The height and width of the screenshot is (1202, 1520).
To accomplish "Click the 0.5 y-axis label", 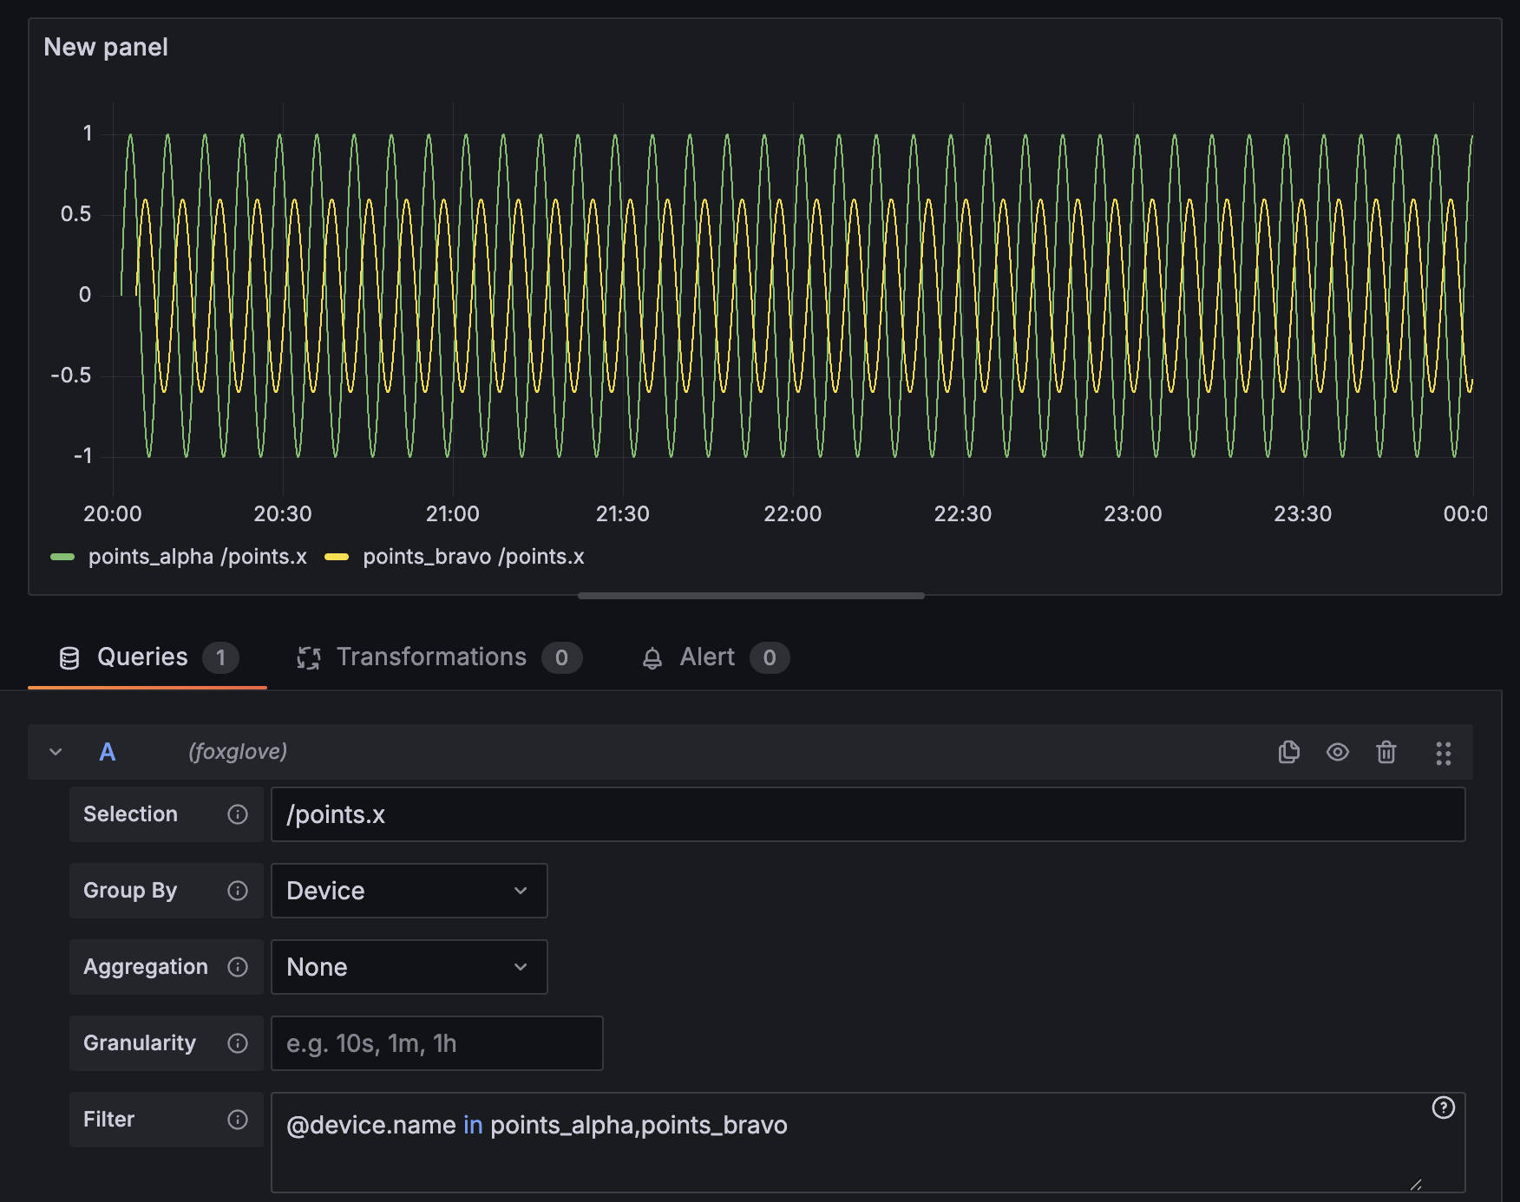I will click(75, 213).
